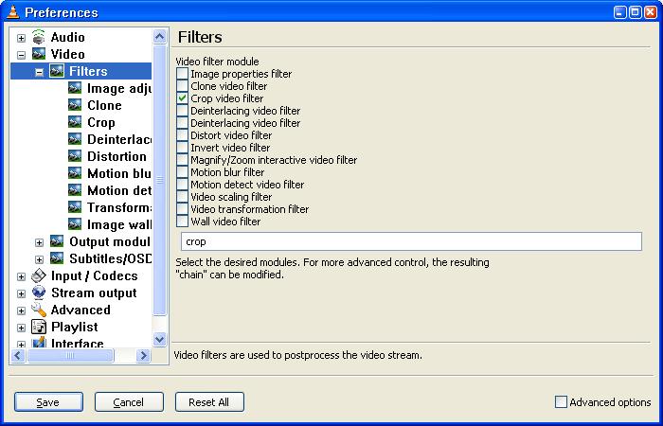The width and height of the screenshot is (663, 426).
Task: Click the Crop tree item icon
Action: pos(75,122)
